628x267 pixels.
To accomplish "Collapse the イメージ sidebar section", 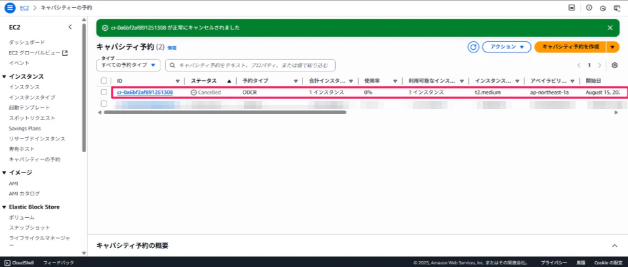I will coord(5,173).
